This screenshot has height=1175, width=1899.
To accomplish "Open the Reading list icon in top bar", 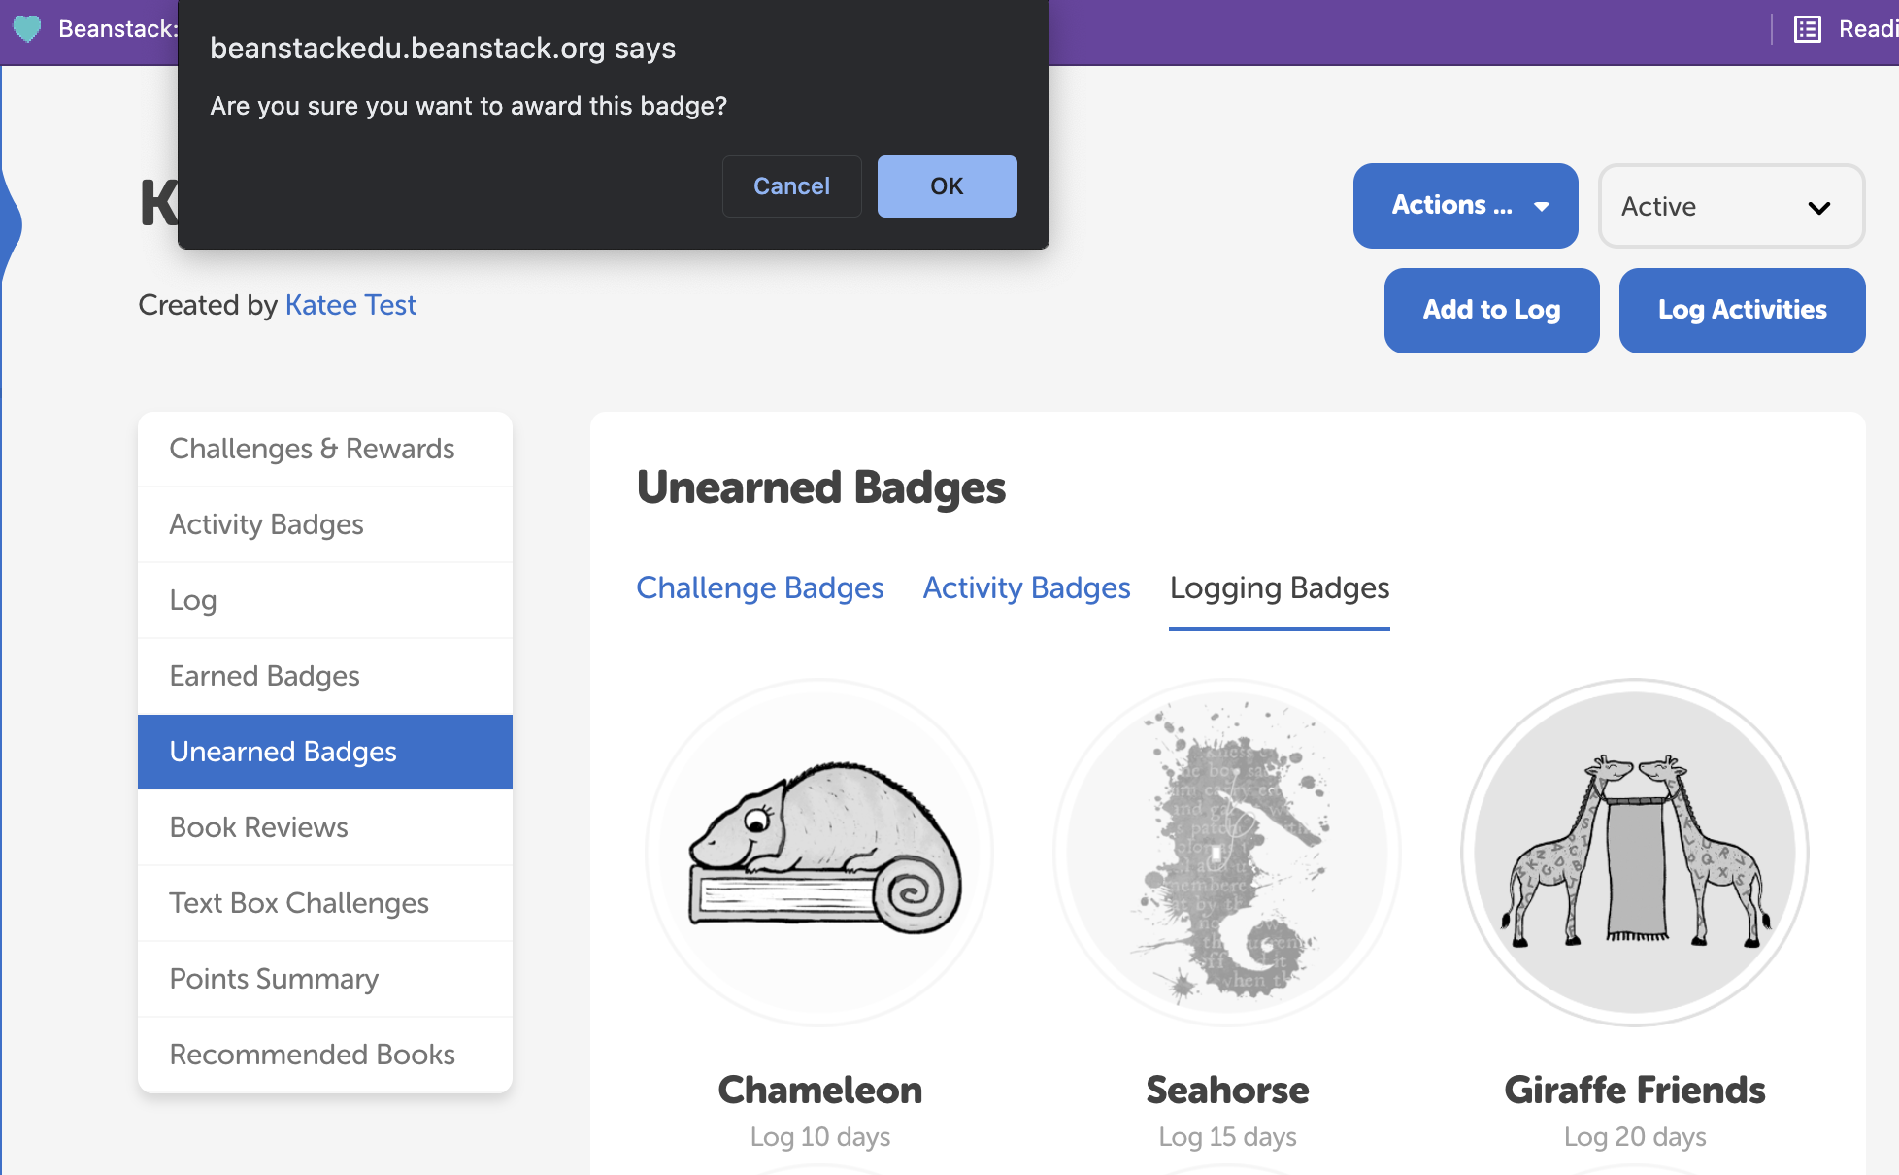I will tap(1807, 28).
